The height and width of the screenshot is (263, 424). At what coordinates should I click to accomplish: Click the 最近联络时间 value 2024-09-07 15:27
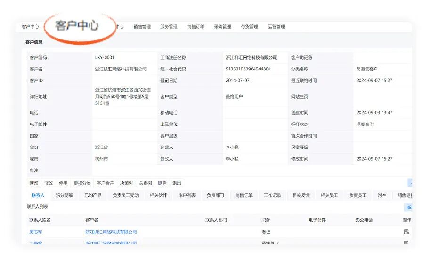coord(374,80)
